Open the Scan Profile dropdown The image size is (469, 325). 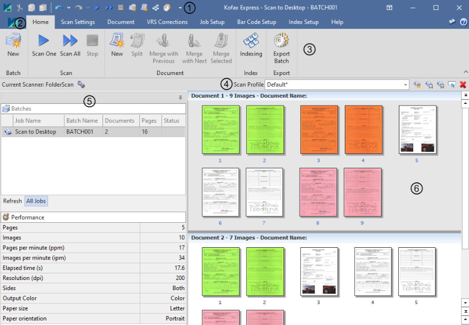tap(406, 84)
